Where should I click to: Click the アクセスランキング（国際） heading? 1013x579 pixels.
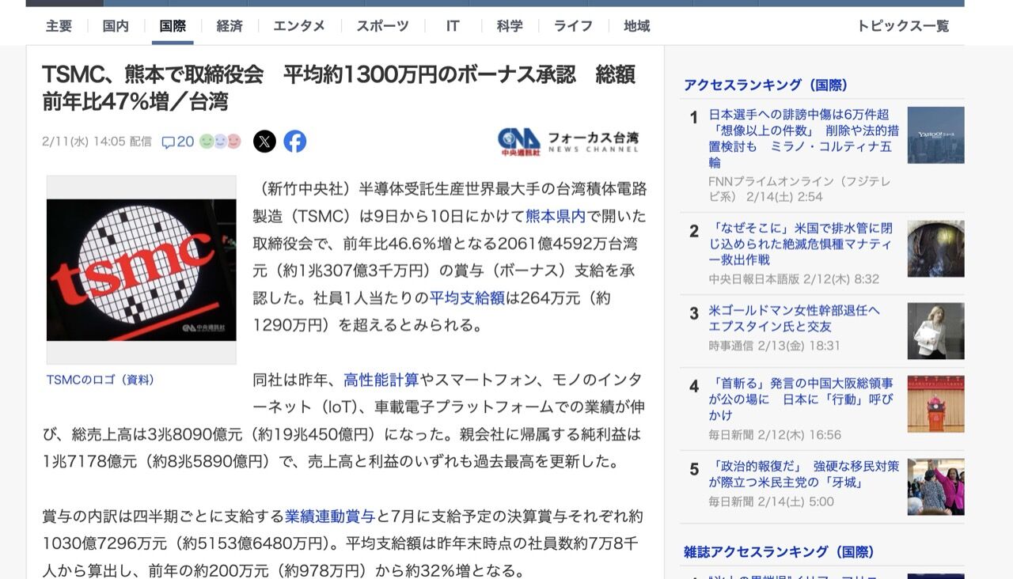point(766,85)
